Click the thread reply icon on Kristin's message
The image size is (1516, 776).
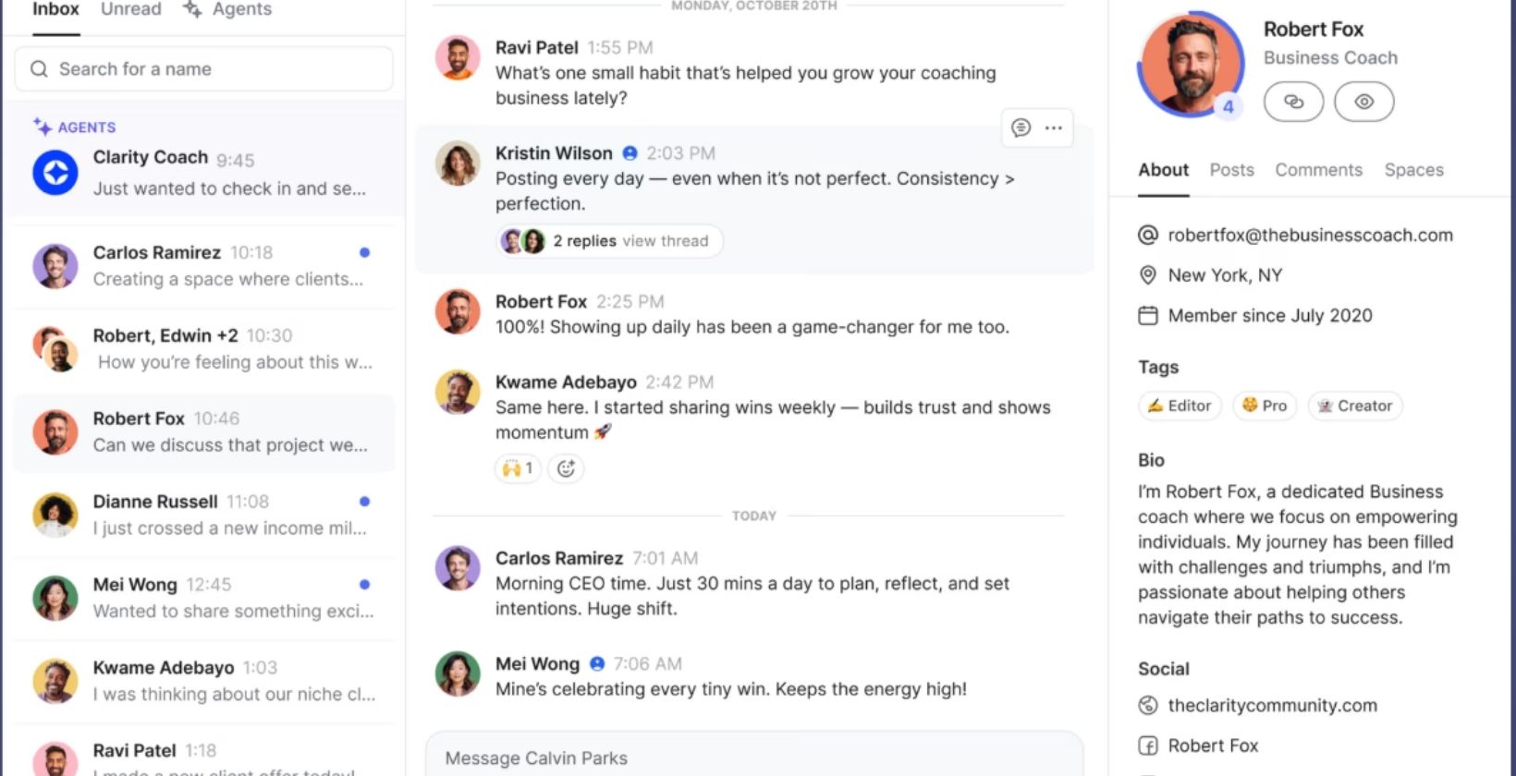1021,127
